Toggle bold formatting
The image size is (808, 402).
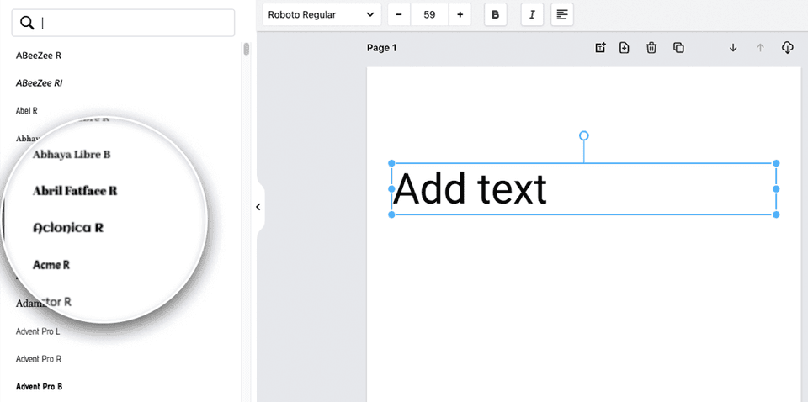[x=495, y=14]
